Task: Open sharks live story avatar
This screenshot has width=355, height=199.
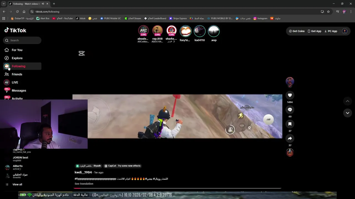Action: 171,31
